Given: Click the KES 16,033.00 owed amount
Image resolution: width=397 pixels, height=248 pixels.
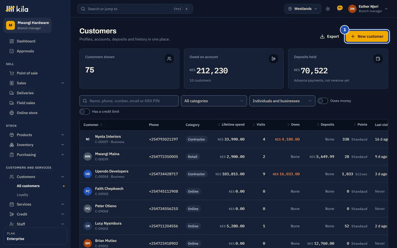Looking at the screenshot, I should coord(286,174).
